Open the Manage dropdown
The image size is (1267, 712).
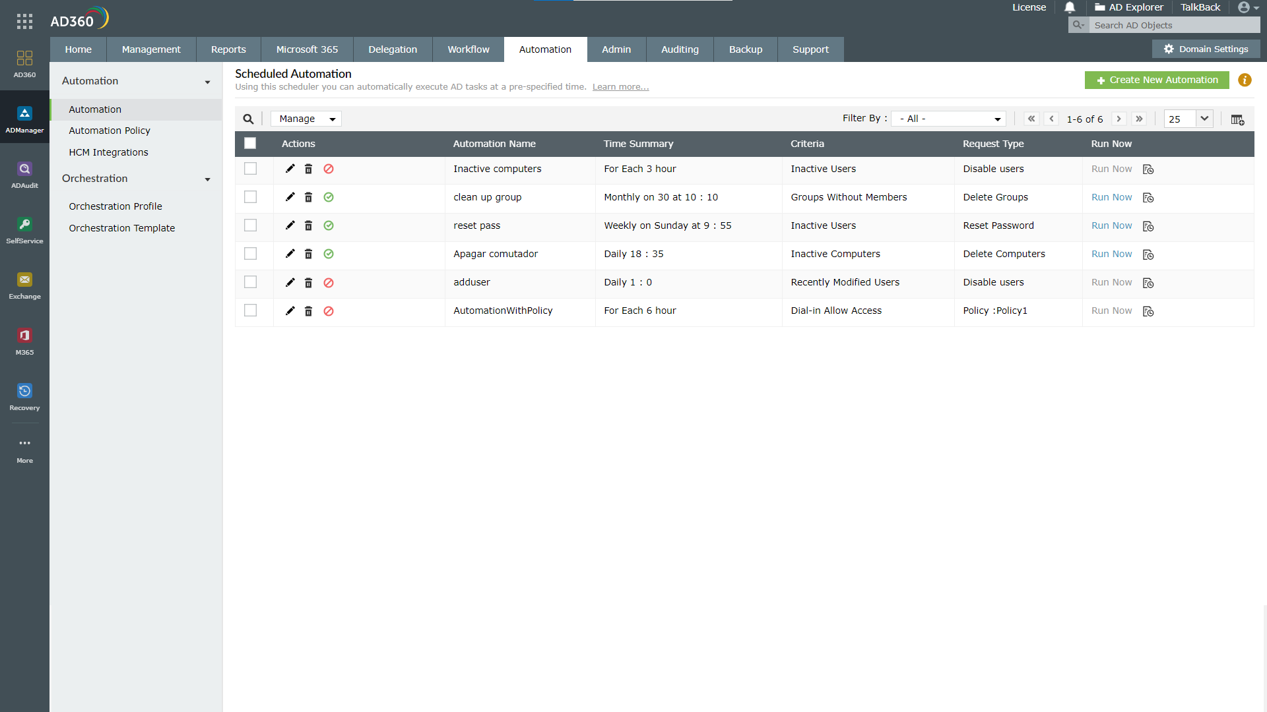pyautogui.click(x=306, y=119)
